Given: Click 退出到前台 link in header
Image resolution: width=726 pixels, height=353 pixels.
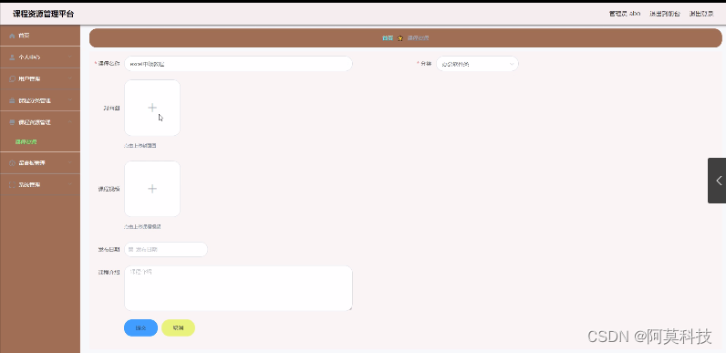Looking at the screenshot, I should (665, 14).
